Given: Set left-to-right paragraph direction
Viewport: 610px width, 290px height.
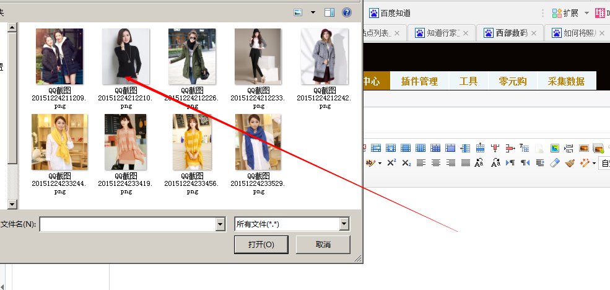Looking at the screenshot, I should pyautogui.click(x=510, y=163).
